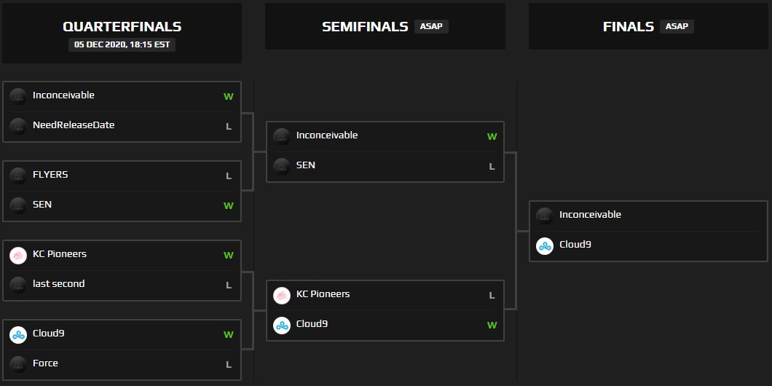Click the W result next to Cloud9 in semifinals
This screenshot has width=772, height=386.
pyautogui.click(x=492, y=325)
